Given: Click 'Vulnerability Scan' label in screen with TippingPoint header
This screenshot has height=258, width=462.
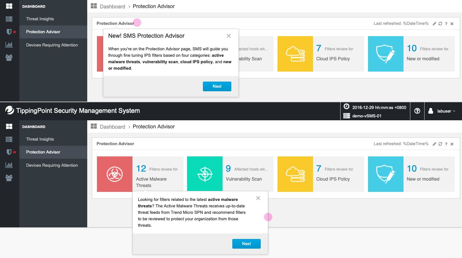Looking at the screenshot, I should 244,179.
